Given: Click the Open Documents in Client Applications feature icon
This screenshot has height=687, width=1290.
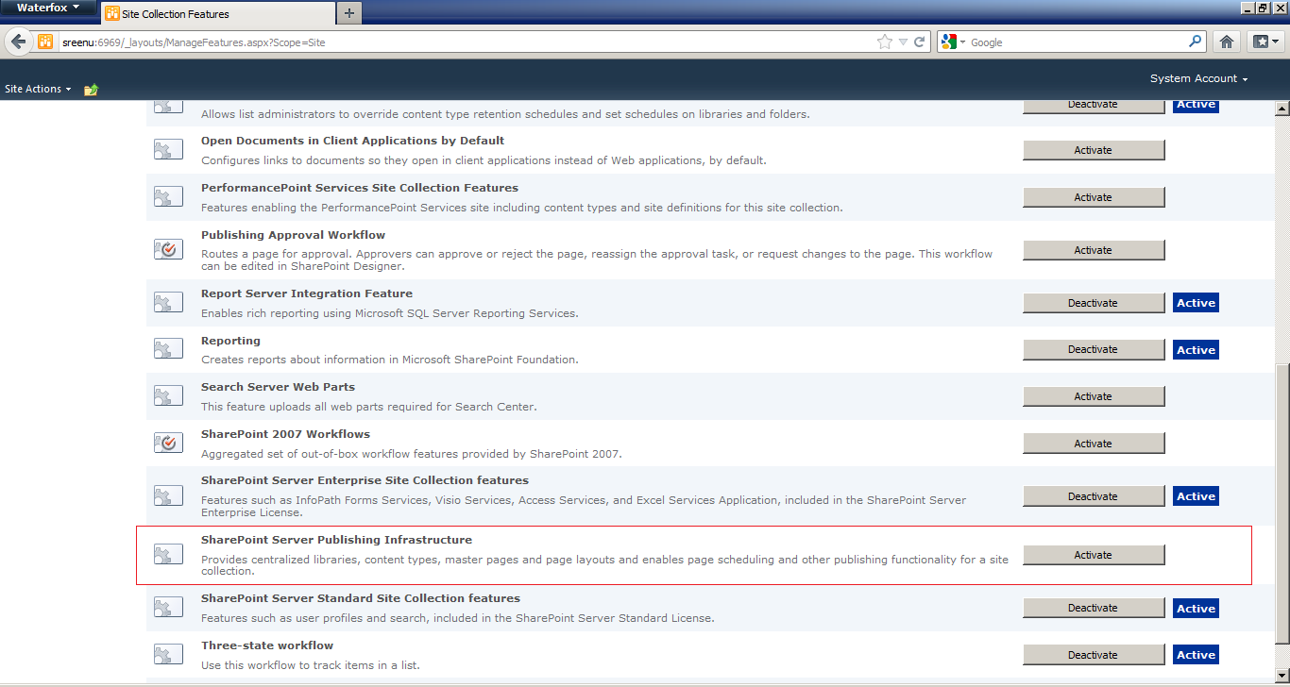Looking at the screenshot, I should (168, 149).
